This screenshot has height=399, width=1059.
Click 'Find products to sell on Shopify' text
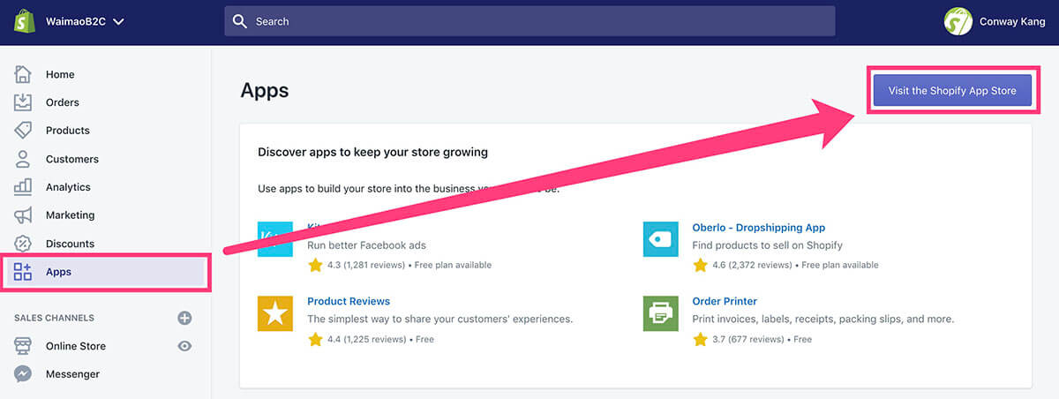768,245
